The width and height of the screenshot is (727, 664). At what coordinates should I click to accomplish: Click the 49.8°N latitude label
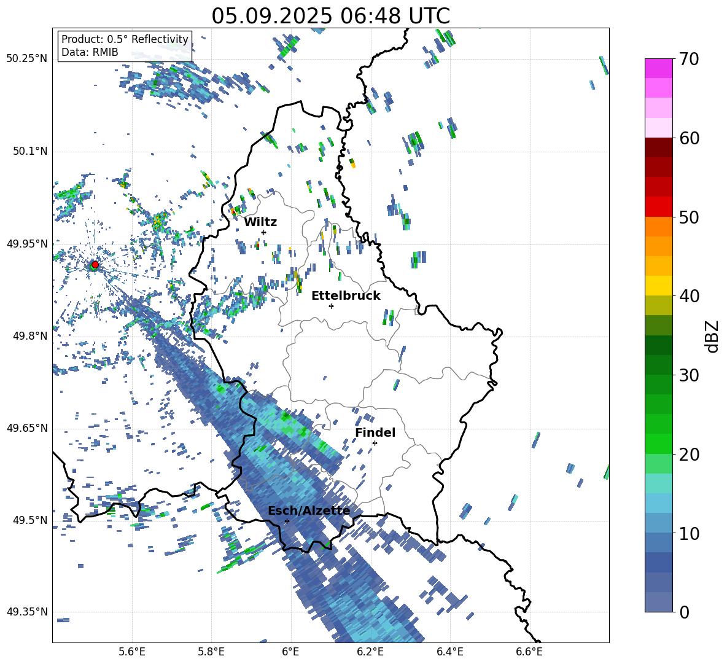coord(30,336)
